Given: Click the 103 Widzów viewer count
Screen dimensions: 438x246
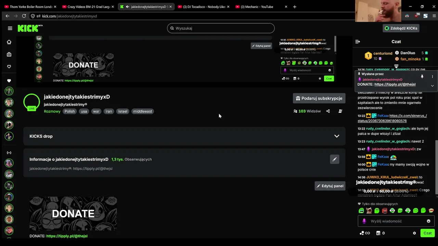Looking at the screenshot, I should pos(307,111).
